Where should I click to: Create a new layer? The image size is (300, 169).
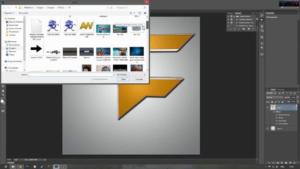point(290,163)
